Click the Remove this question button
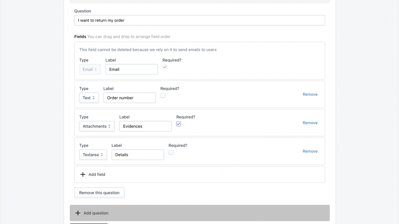Viewport: 399px width, 224px height. 99,193
